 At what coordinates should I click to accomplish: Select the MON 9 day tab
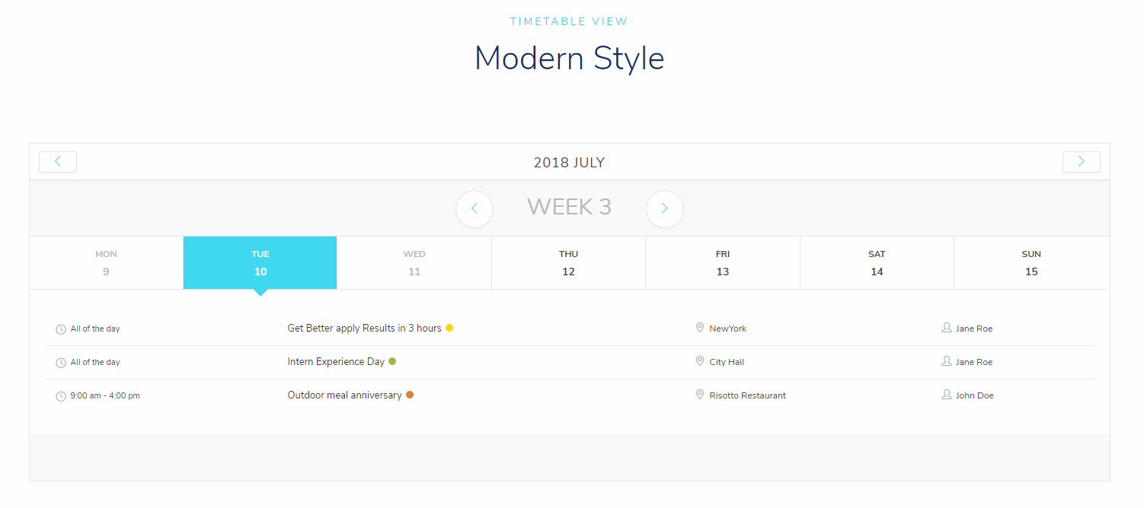pos(106,263)
